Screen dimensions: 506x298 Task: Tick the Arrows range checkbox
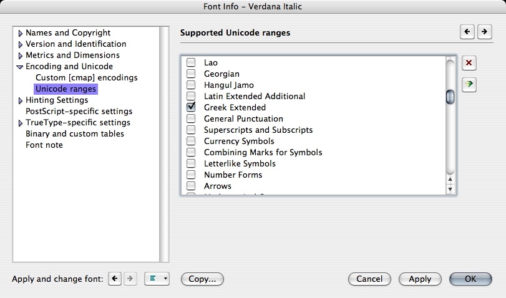click(191, 186)
